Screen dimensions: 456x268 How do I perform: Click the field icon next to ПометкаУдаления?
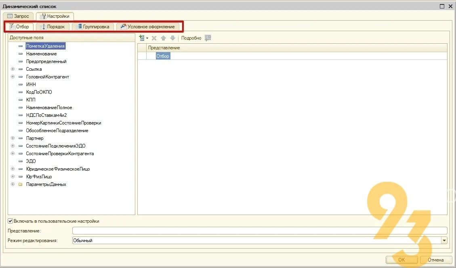(x=20, y=46)
